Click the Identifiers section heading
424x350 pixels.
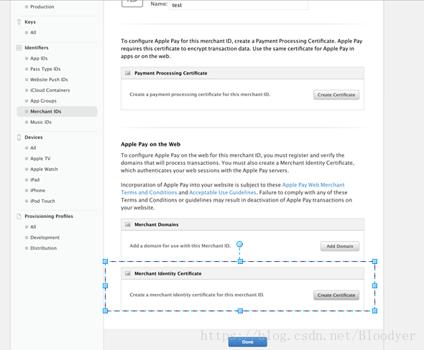[37, 48]
